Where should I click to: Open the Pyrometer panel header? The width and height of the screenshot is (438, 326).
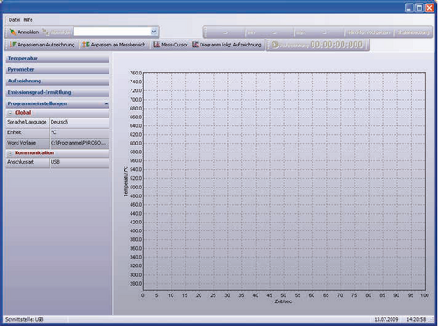[58, 70]
